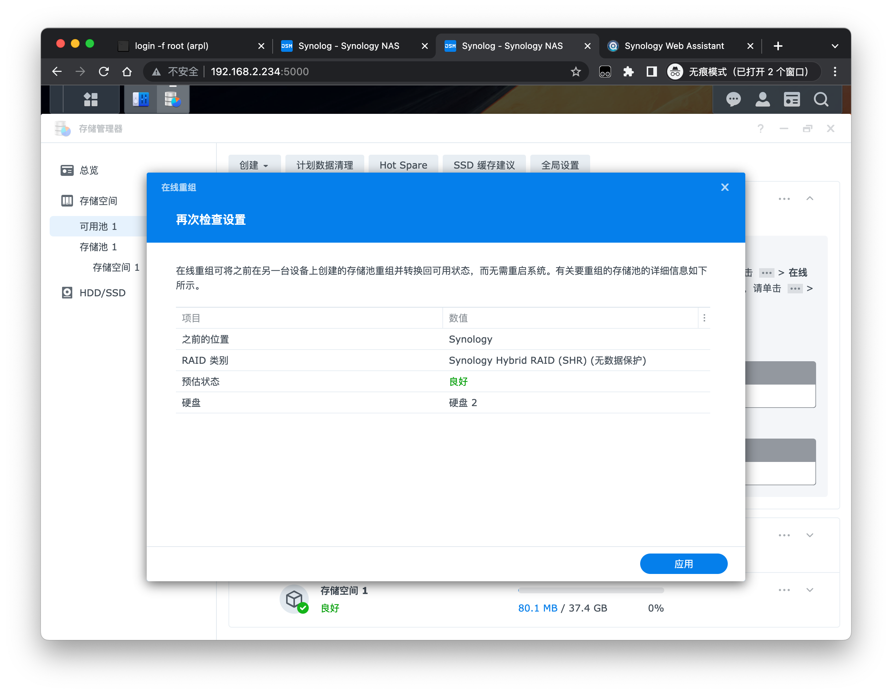The image size is (892, 694).
Task: Open SSD 缓存建议 button
Action: click(484, 165)
